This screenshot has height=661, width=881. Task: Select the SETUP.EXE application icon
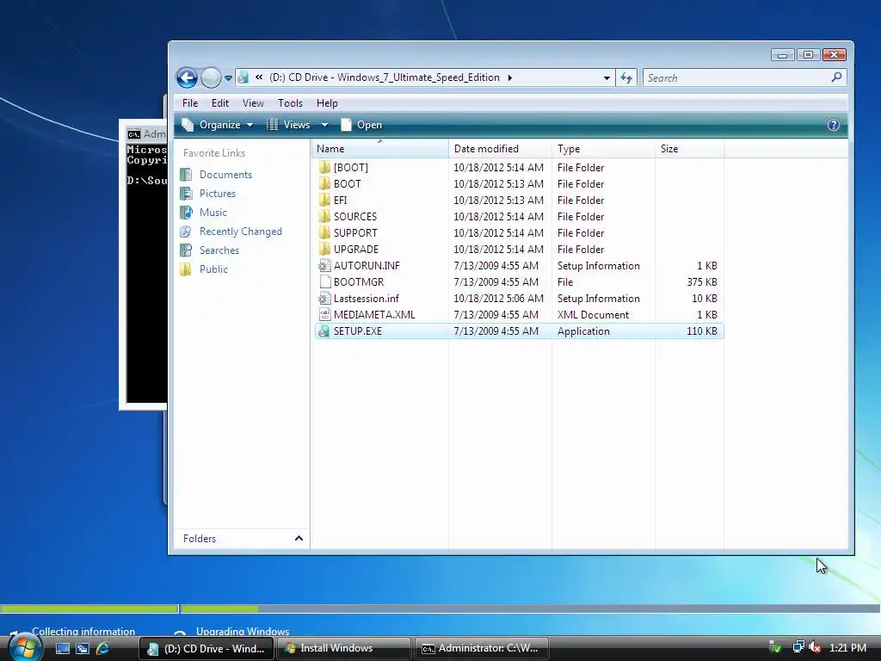click(324, 331)
